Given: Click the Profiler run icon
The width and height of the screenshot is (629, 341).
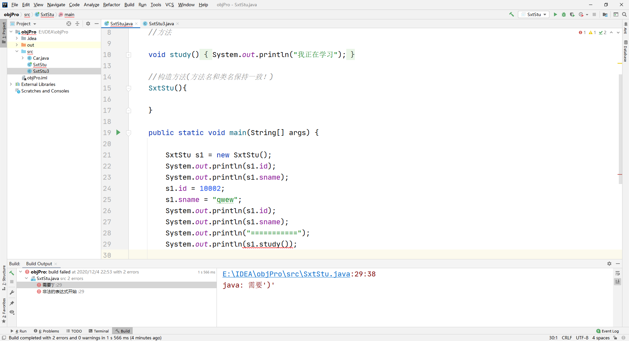Looking at the screenshot, I should [x=581, y=14].
